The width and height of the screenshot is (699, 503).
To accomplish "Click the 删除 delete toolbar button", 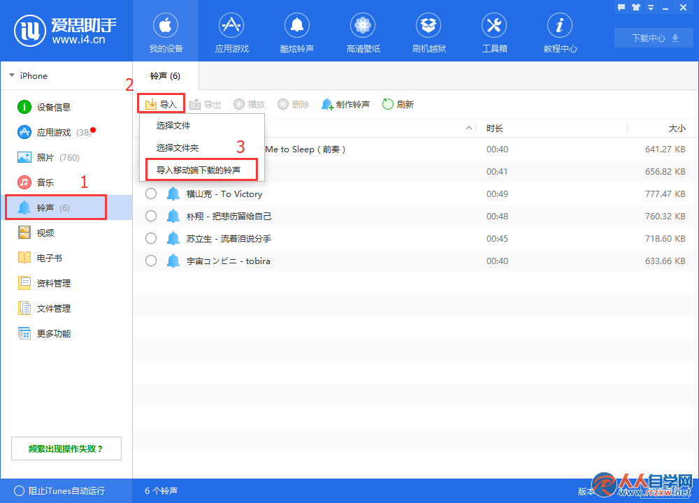I will [294, 104].
